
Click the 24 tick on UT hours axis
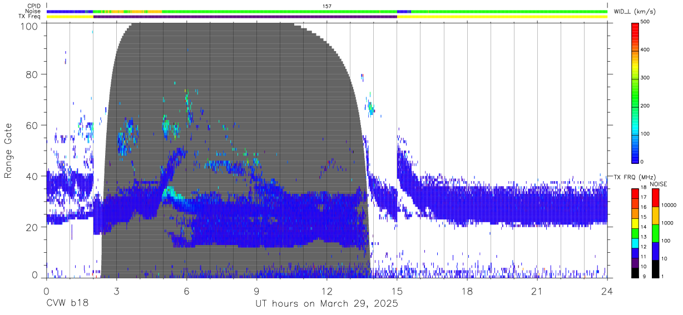pyautogui.click(x=607, y=292)
